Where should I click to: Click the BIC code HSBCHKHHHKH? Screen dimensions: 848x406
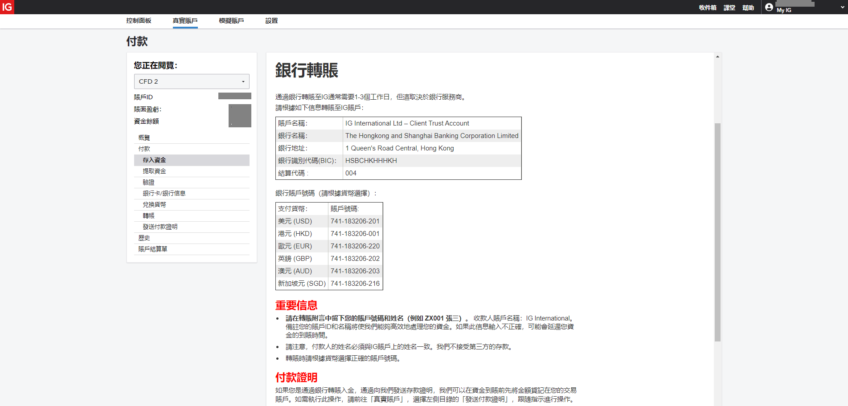click(x=371, y=161)
